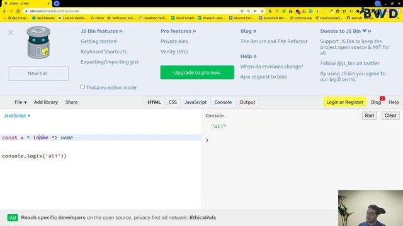Go back in browser history
The image size is (403, 226).
4,11
